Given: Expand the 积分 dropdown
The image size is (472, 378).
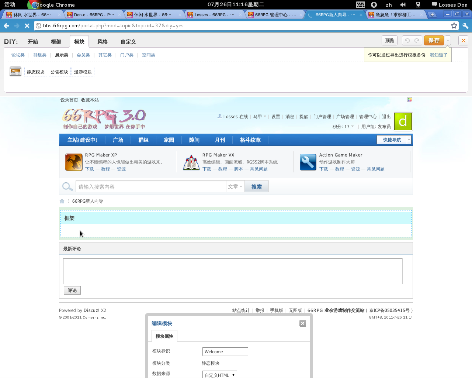Looking at the screenshot, I should tap(343, 127).
